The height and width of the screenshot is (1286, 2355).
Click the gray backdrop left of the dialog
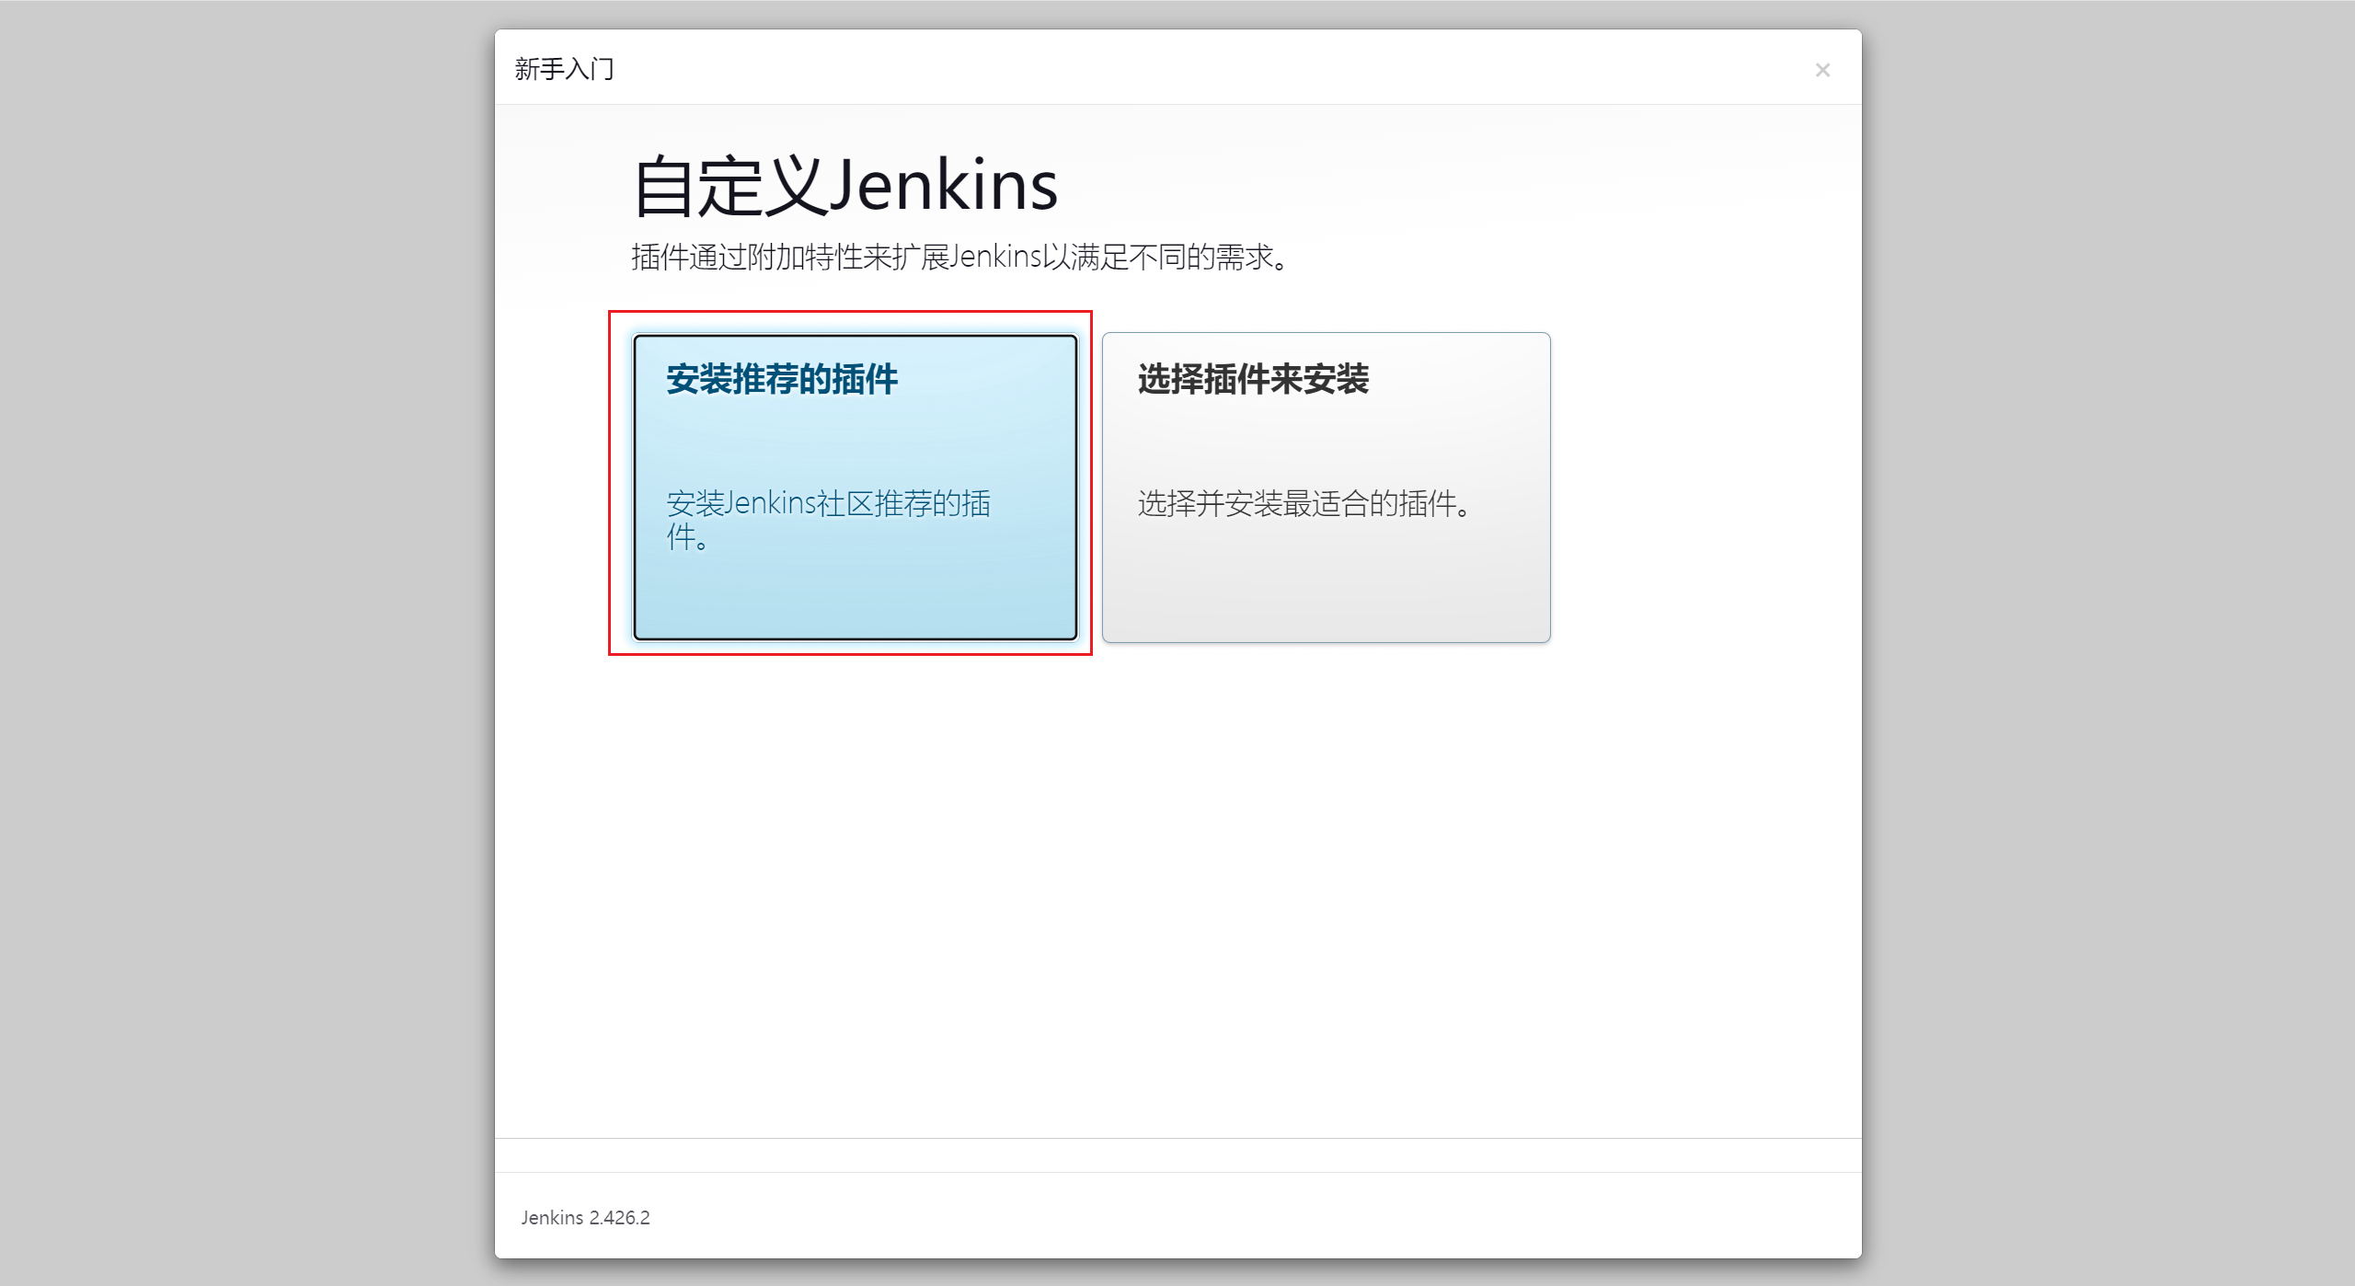coord(247,644)
